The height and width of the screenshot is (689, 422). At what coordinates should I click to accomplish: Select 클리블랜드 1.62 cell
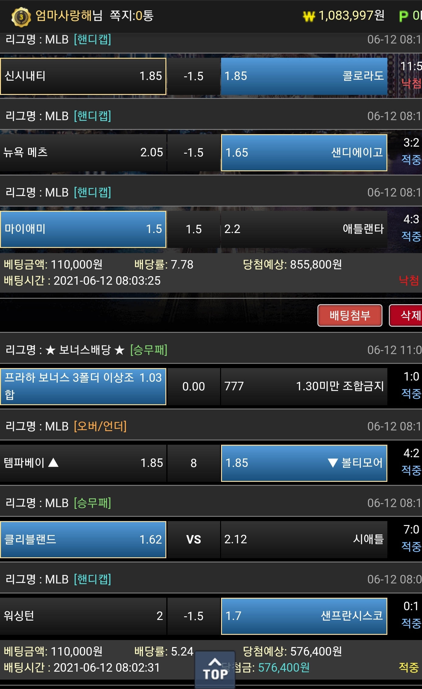click(x=83, y=540)
